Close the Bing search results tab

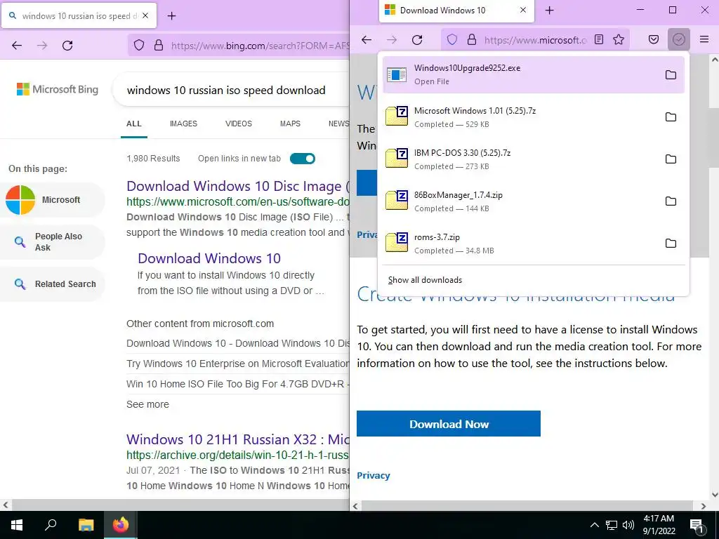click(x=145, y=15)
